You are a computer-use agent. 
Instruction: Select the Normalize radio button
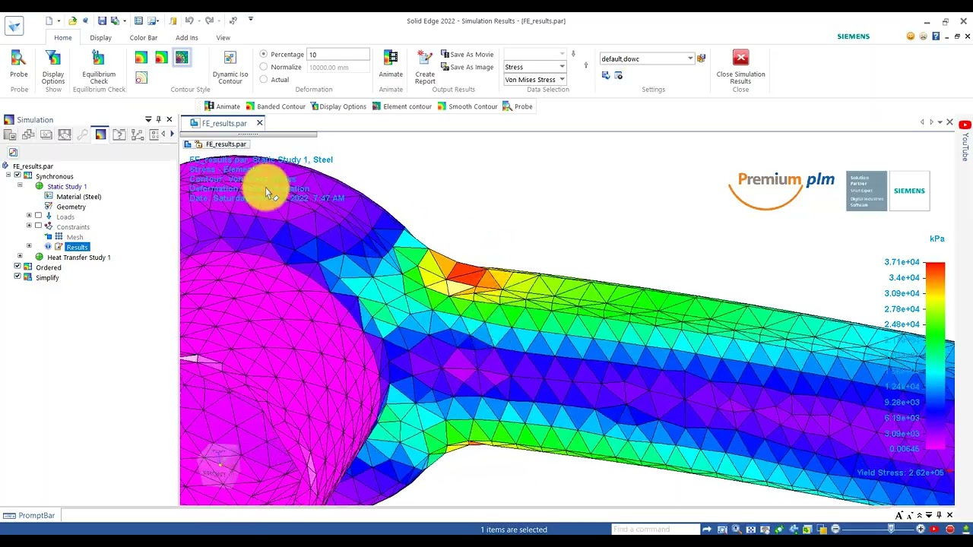(x=264, y=67)
